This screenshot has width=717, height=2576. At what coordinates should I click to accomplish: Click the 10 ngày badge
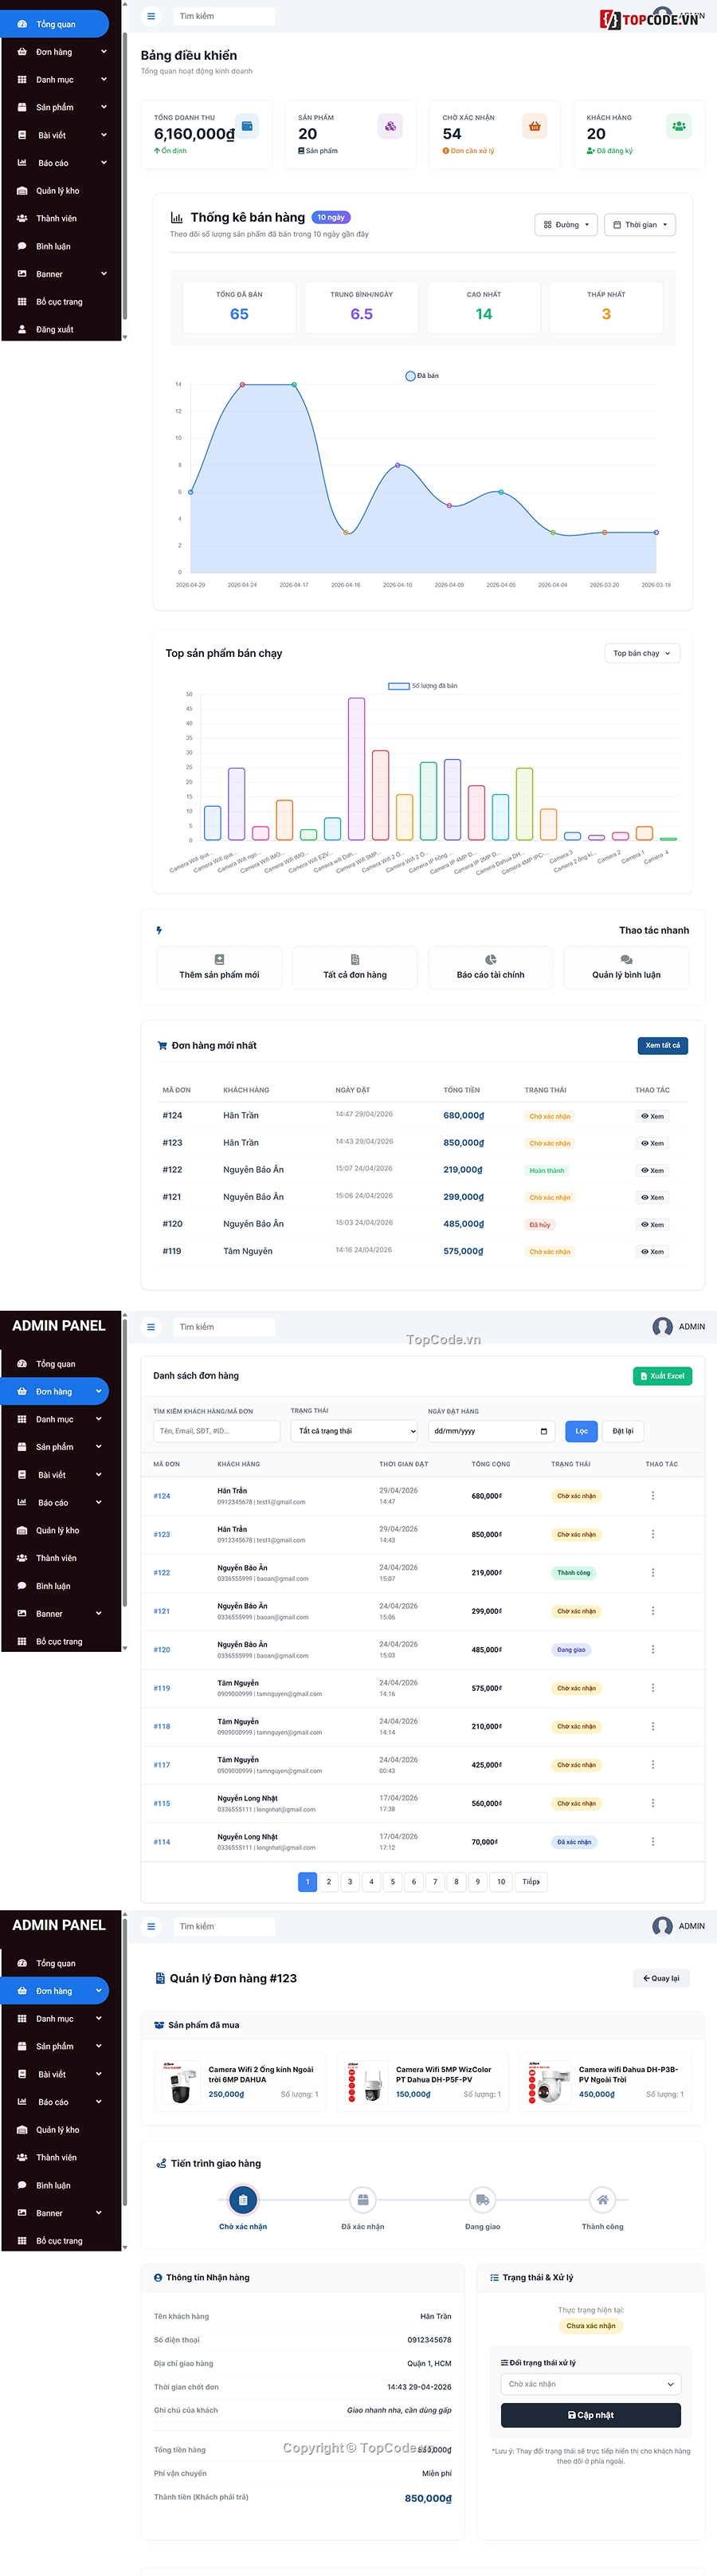331,217
